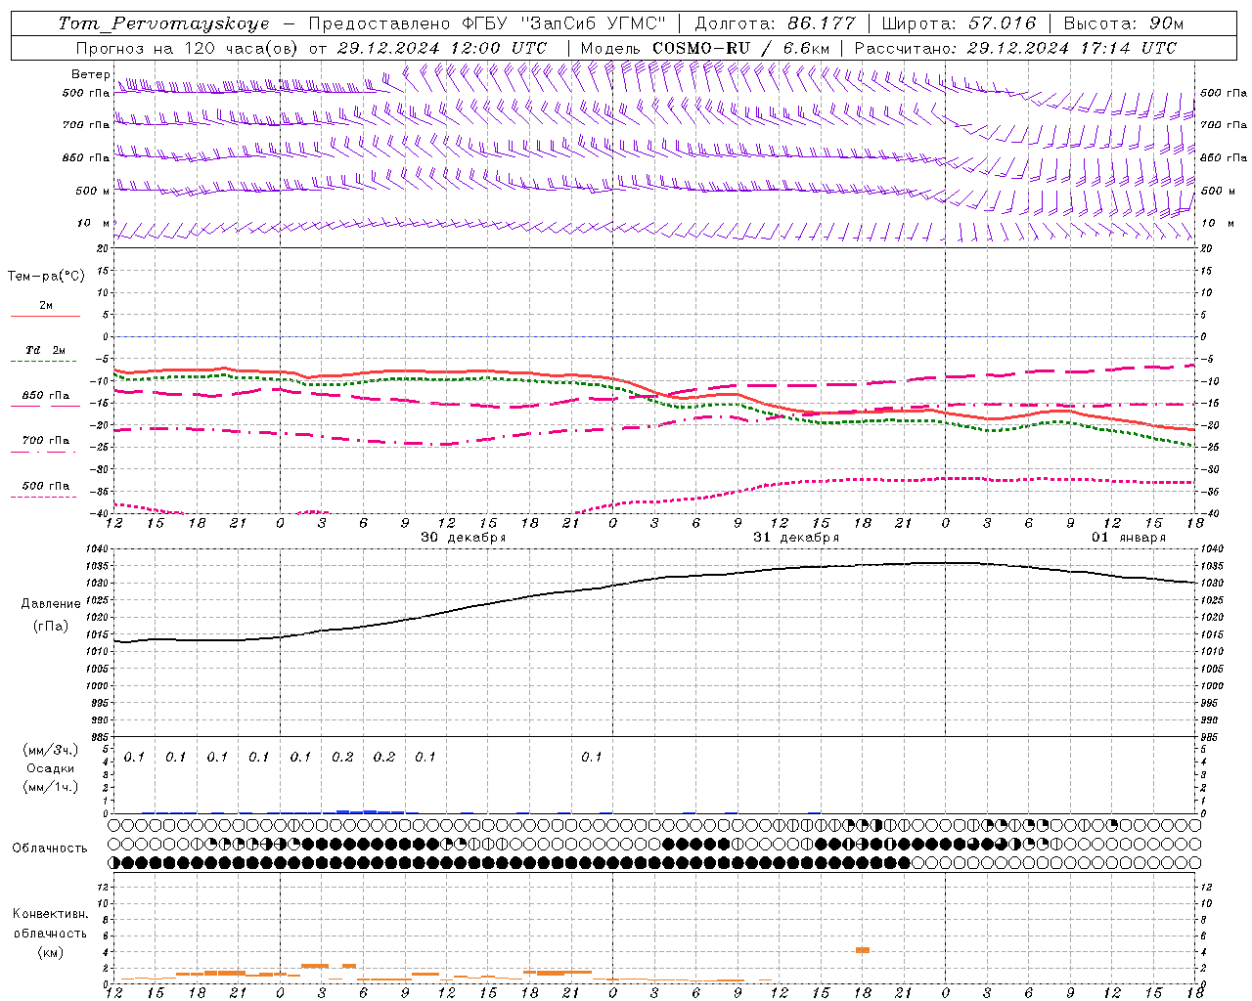Screen dimensions: 1252x1001
Task: Click the Давление pressure panel label
Action: coord(51,603)
